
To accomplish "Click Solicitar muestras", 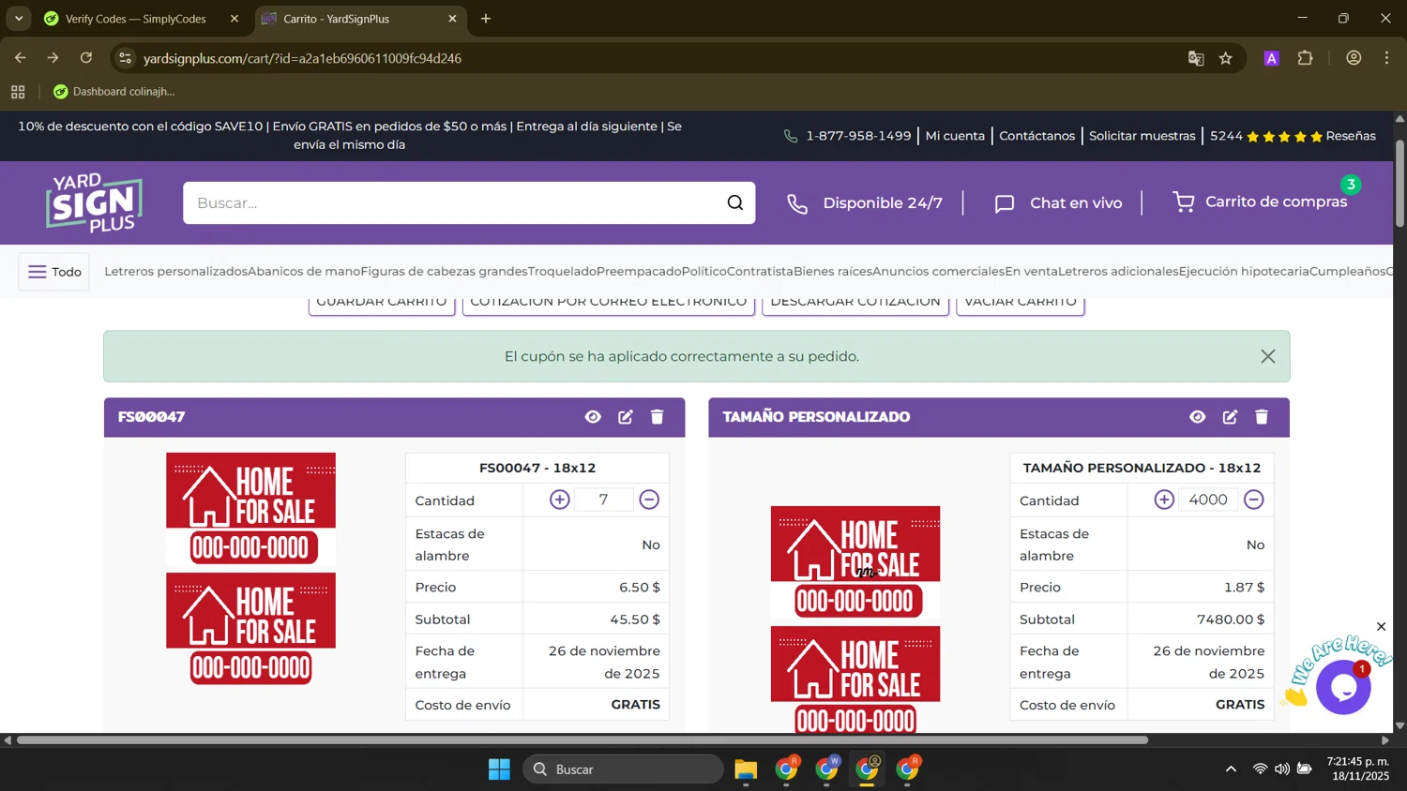I will [x=1142, y=136].
